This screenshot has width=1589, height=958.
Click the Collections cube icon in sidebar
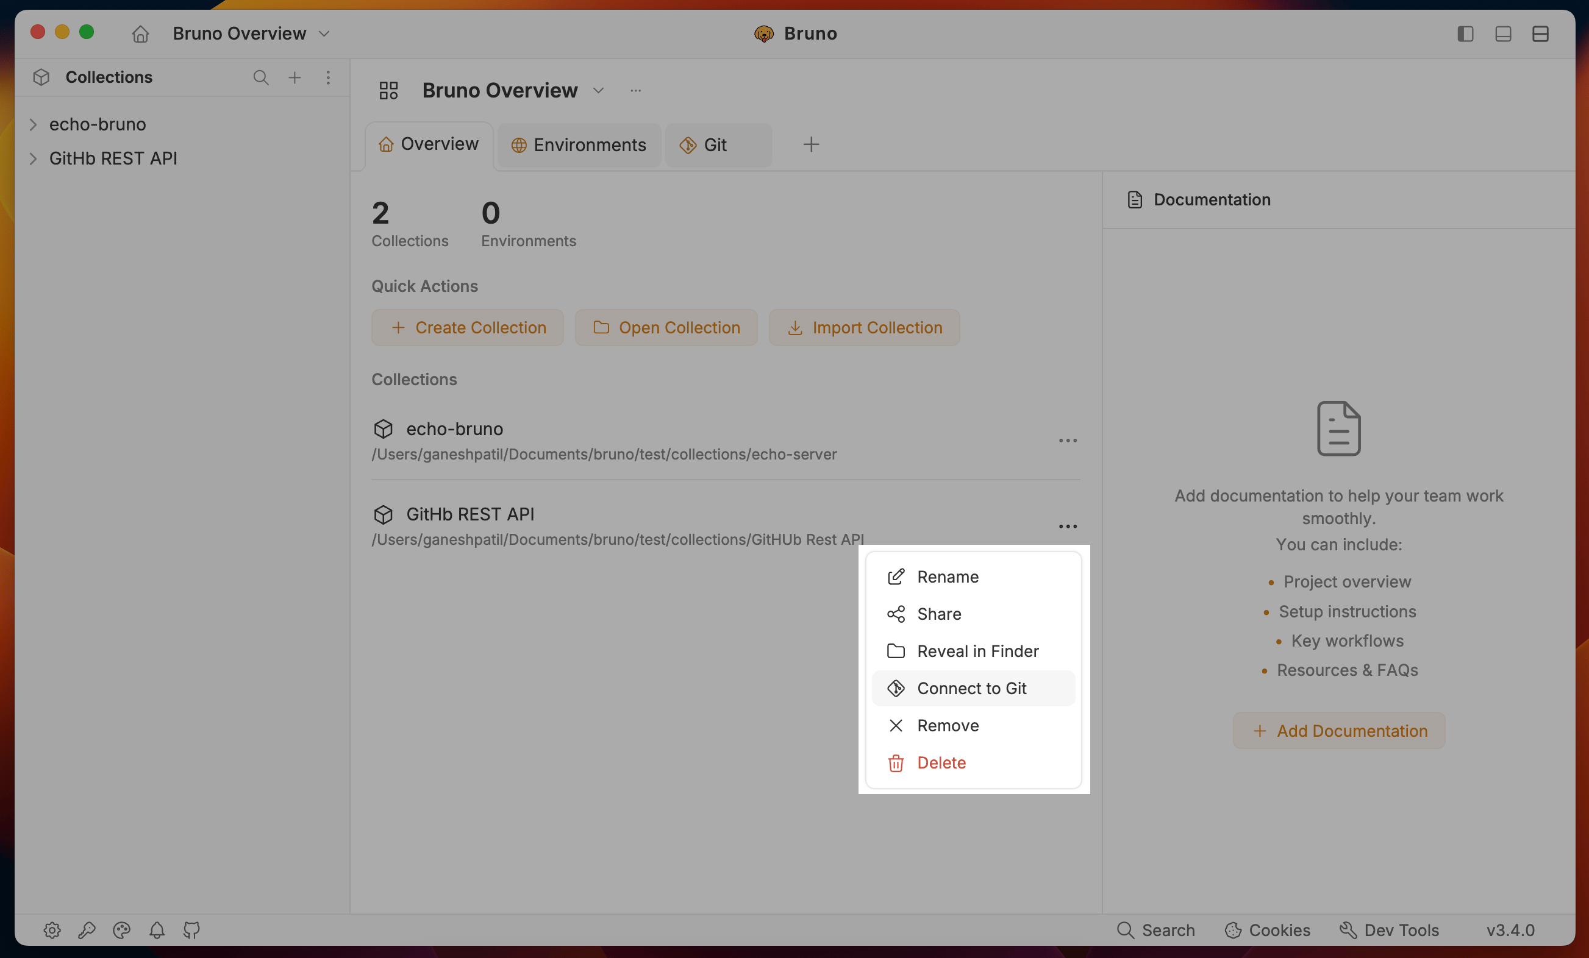click(41, 77)
